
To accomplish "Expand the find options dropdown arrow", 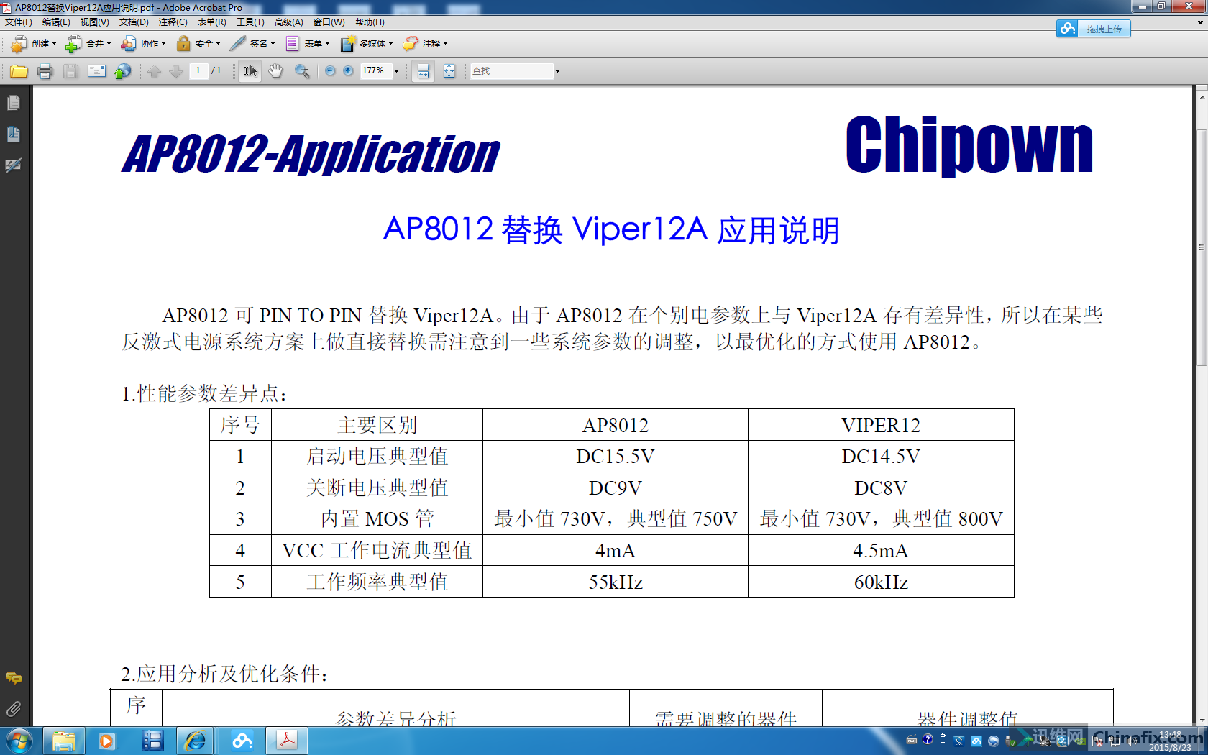I will [557, 71].
